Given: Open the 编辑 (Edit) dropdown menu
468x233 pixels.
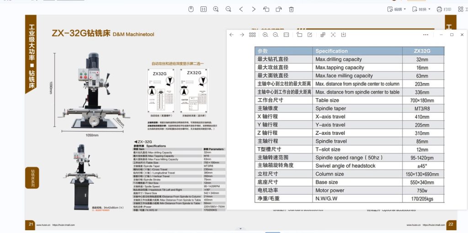Looking at the screenshot, I should pos(397,9).
